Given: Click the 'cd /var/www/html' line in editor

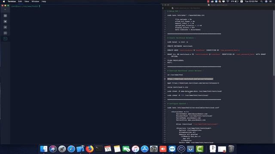Looking at the screenshot, I should click(175, 75).
